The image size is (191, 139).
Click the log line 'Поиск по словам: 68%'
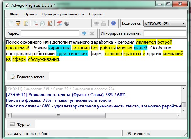click(x=93, y=106)
